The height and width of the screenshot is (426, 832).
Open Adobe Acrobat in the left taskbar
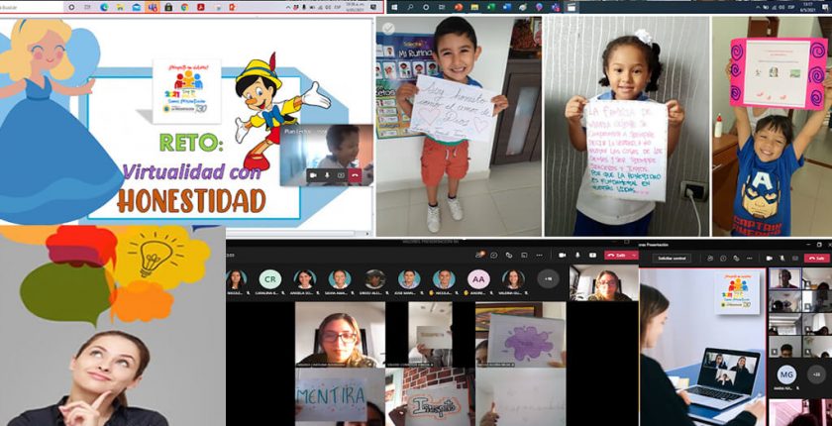pos(201,7)
